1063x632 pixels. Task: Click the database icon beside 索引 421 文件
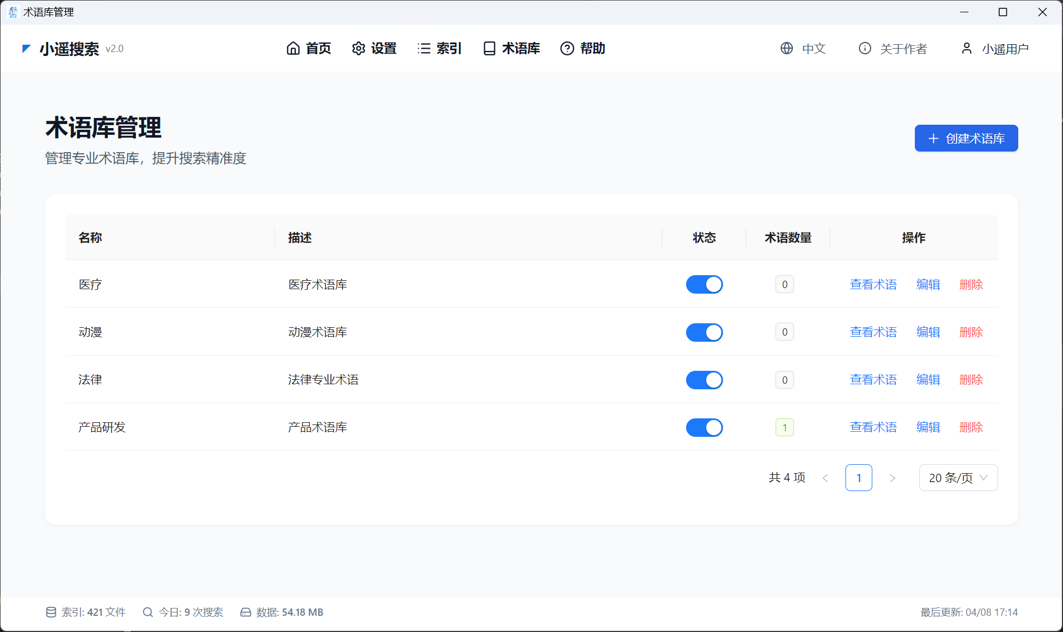51,612
